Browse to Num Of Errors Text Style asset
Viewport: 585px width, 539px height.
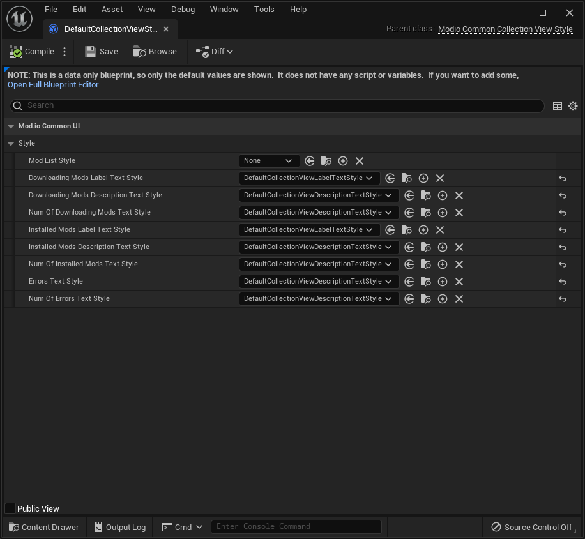426,299
